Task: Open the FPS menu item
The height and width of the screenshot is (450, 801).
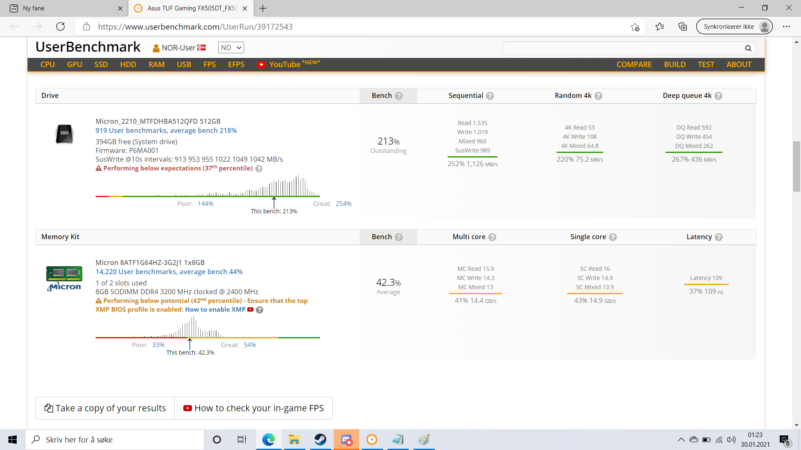Action: coord(209,65)
